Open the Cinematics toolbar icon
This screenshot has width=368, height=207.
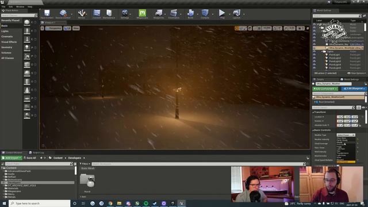tap(174, 14)
